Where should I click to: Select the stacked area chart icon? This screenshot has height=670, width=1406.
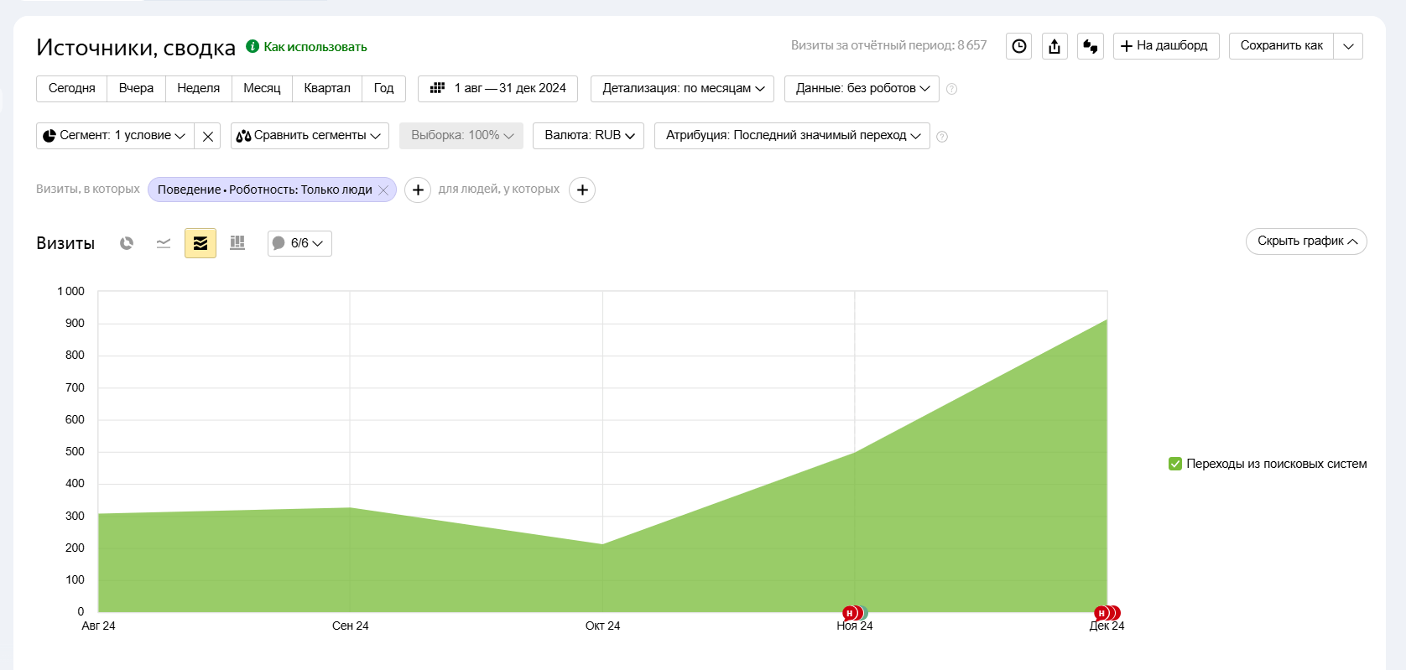200,243
